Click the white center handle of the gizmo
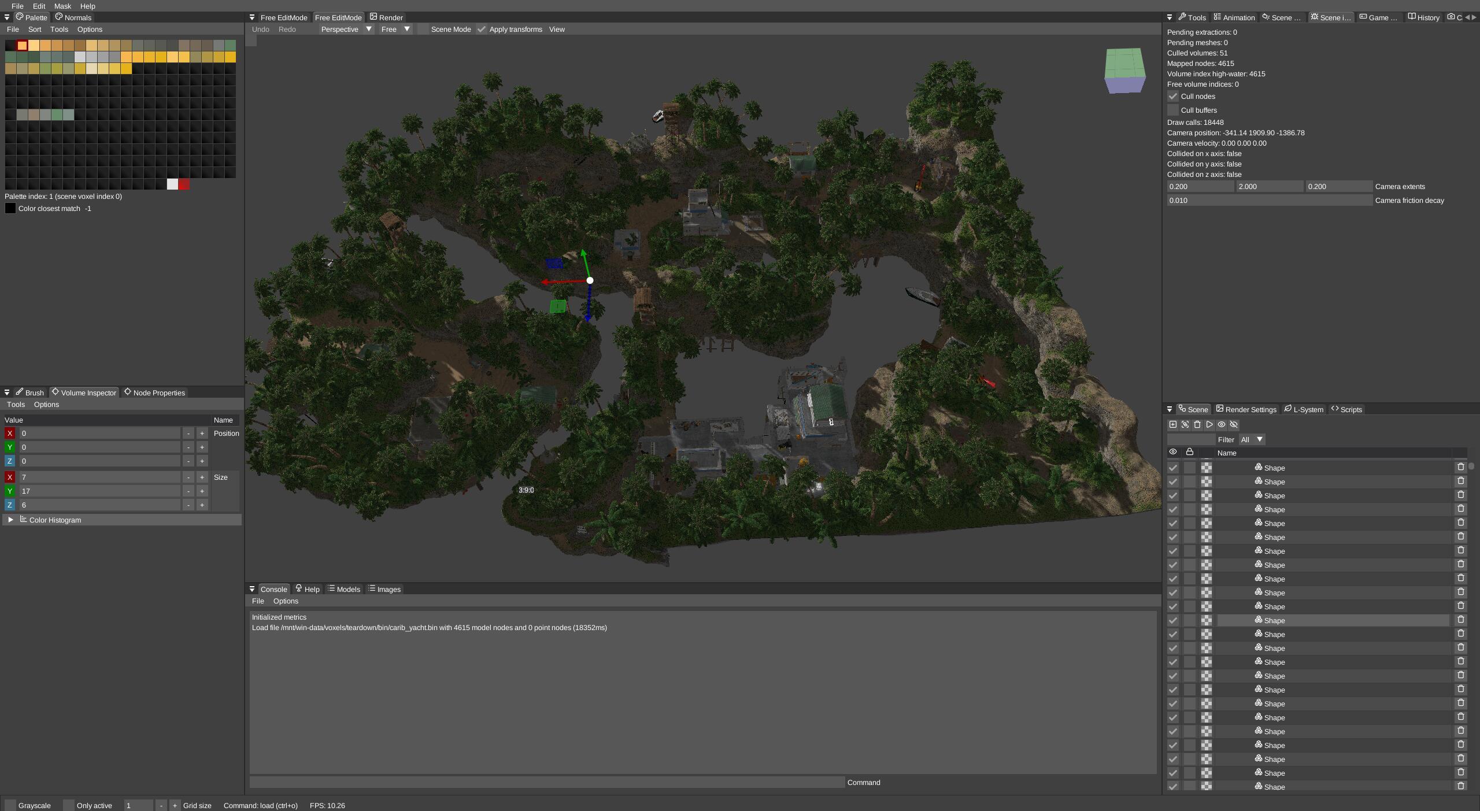 tap(590, 280)
